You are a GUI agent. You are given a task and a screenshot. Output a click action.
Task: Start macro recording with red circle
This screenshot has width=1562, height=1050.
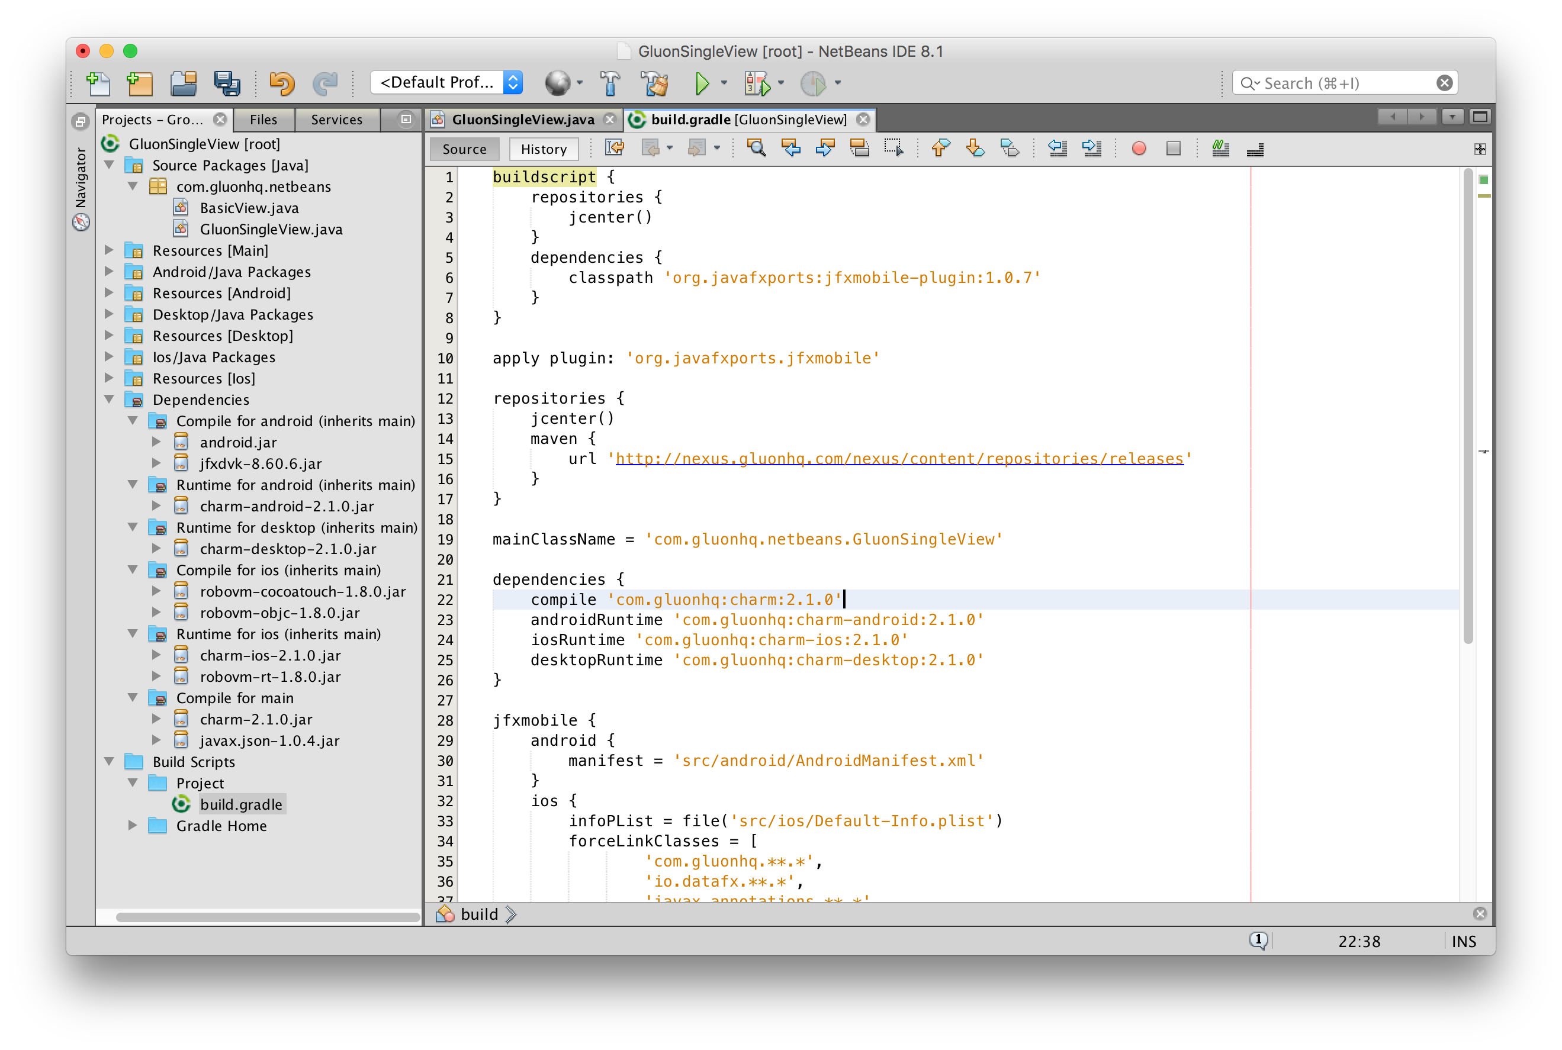click(1139, 148)
